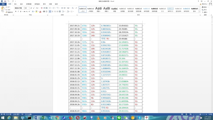Apply the Heading 1 style

pos(99,9)
